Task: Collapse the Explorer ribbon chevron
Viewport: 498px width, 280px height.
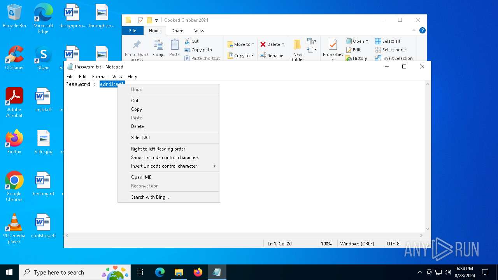Action: click(x=414, y=30)
